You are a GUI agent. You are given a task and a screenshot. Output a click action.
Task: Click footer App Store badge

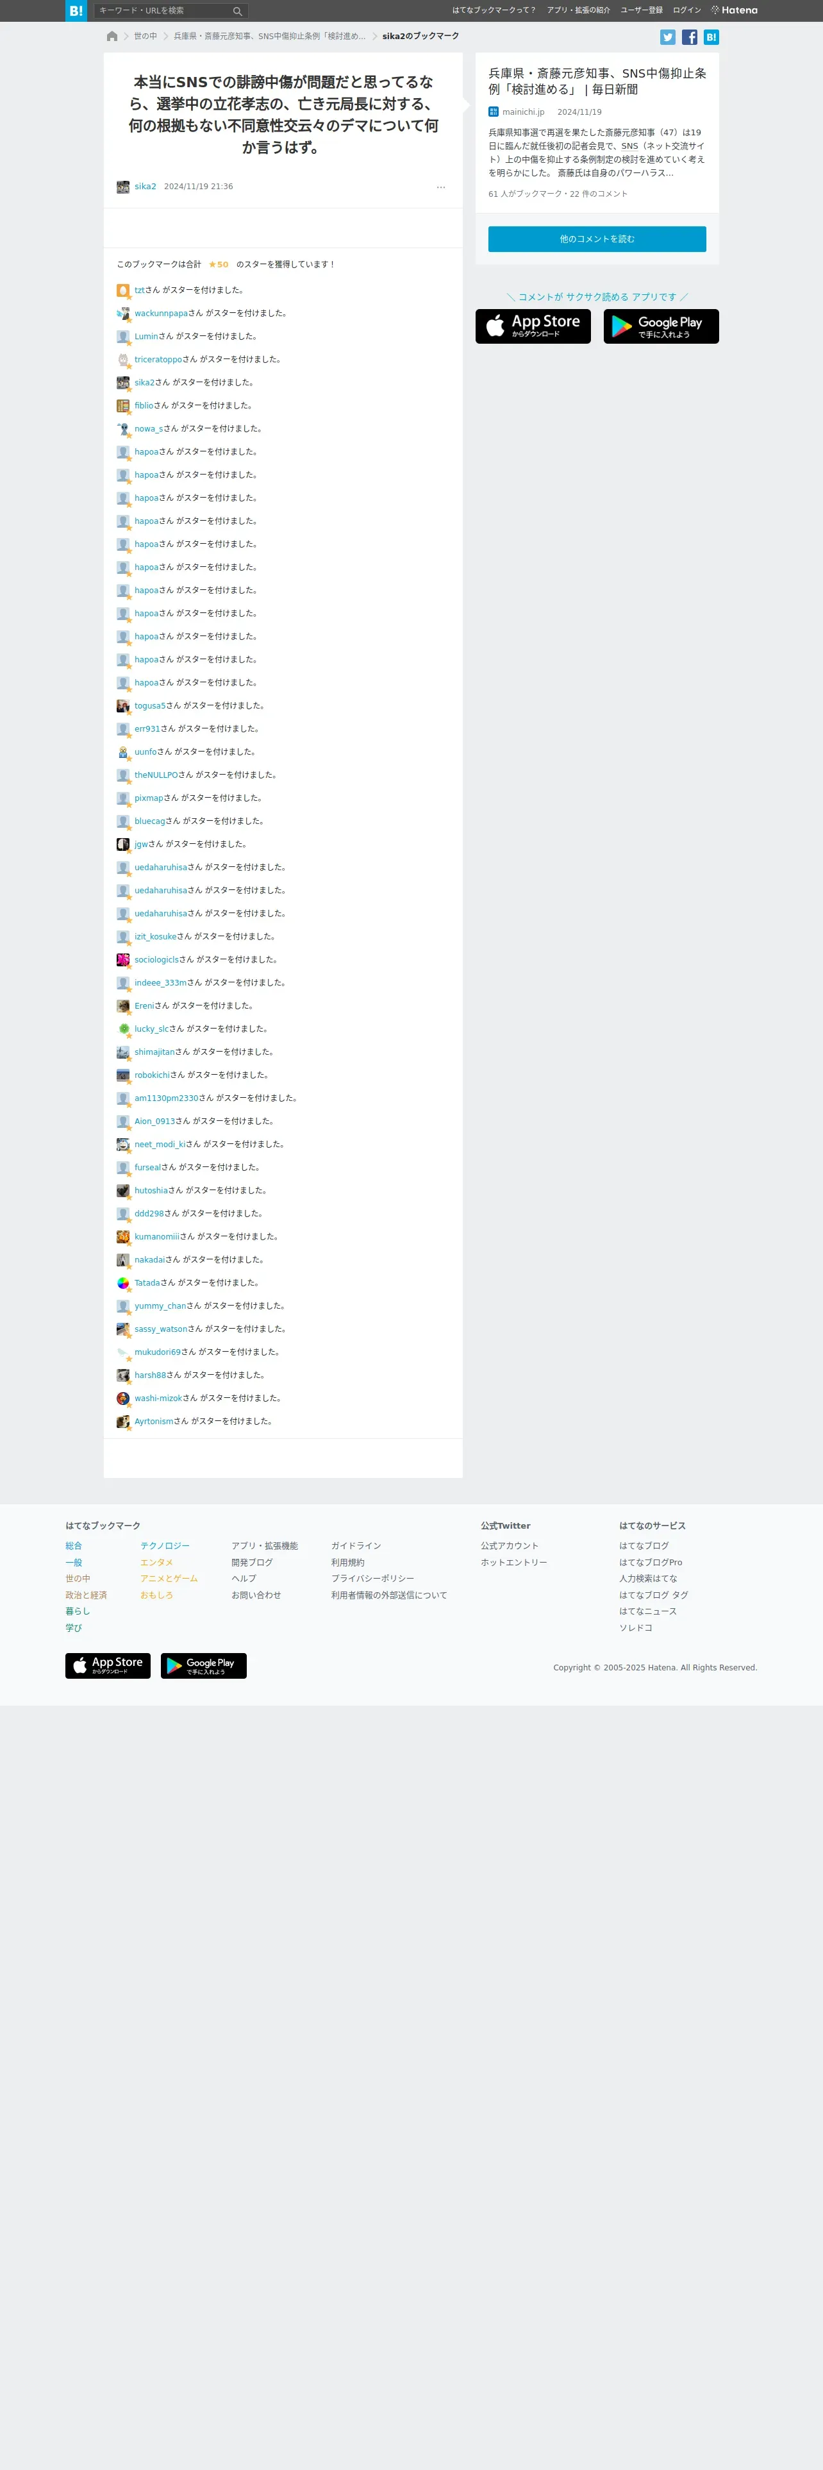click(107, 1665)
